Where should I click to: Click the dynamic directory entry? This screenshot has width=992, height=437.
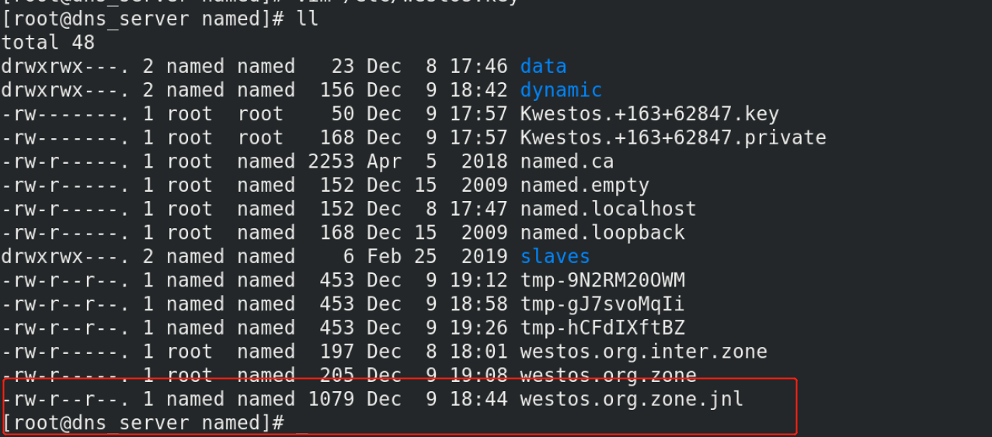tap(561, 91)
